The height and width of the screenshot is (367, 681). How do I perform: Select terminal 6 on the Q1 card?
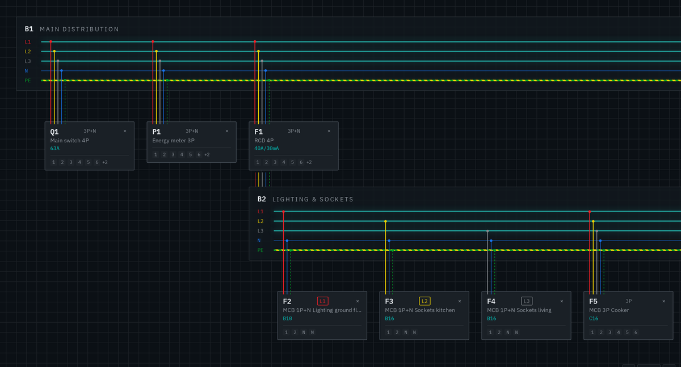click(x=97, y=162)
